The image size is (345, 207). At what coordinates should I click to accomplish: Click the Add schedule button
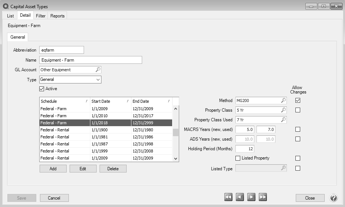[53, 169]
